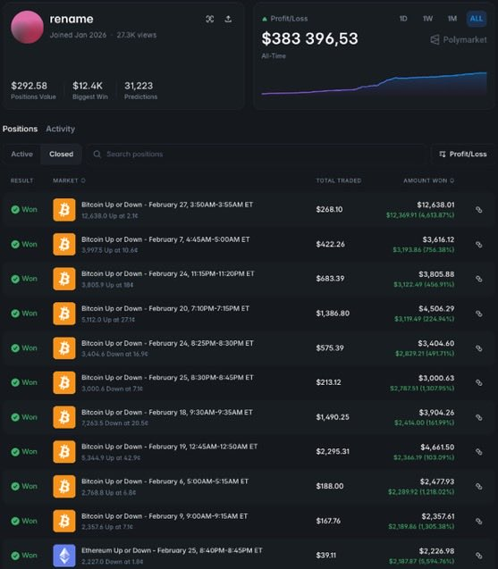Click the $1,386.80 total traded cell

[x=333, y=314]
